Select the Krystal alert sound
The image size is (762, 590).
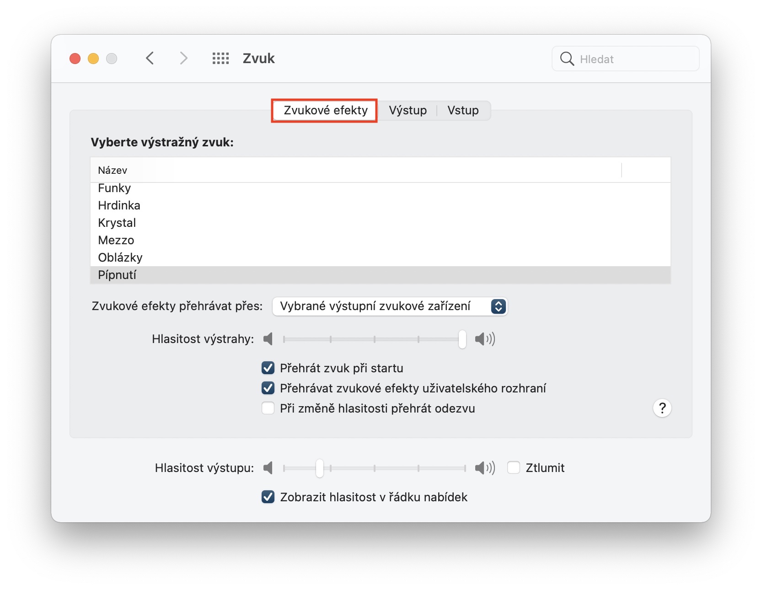pos(117,223)
